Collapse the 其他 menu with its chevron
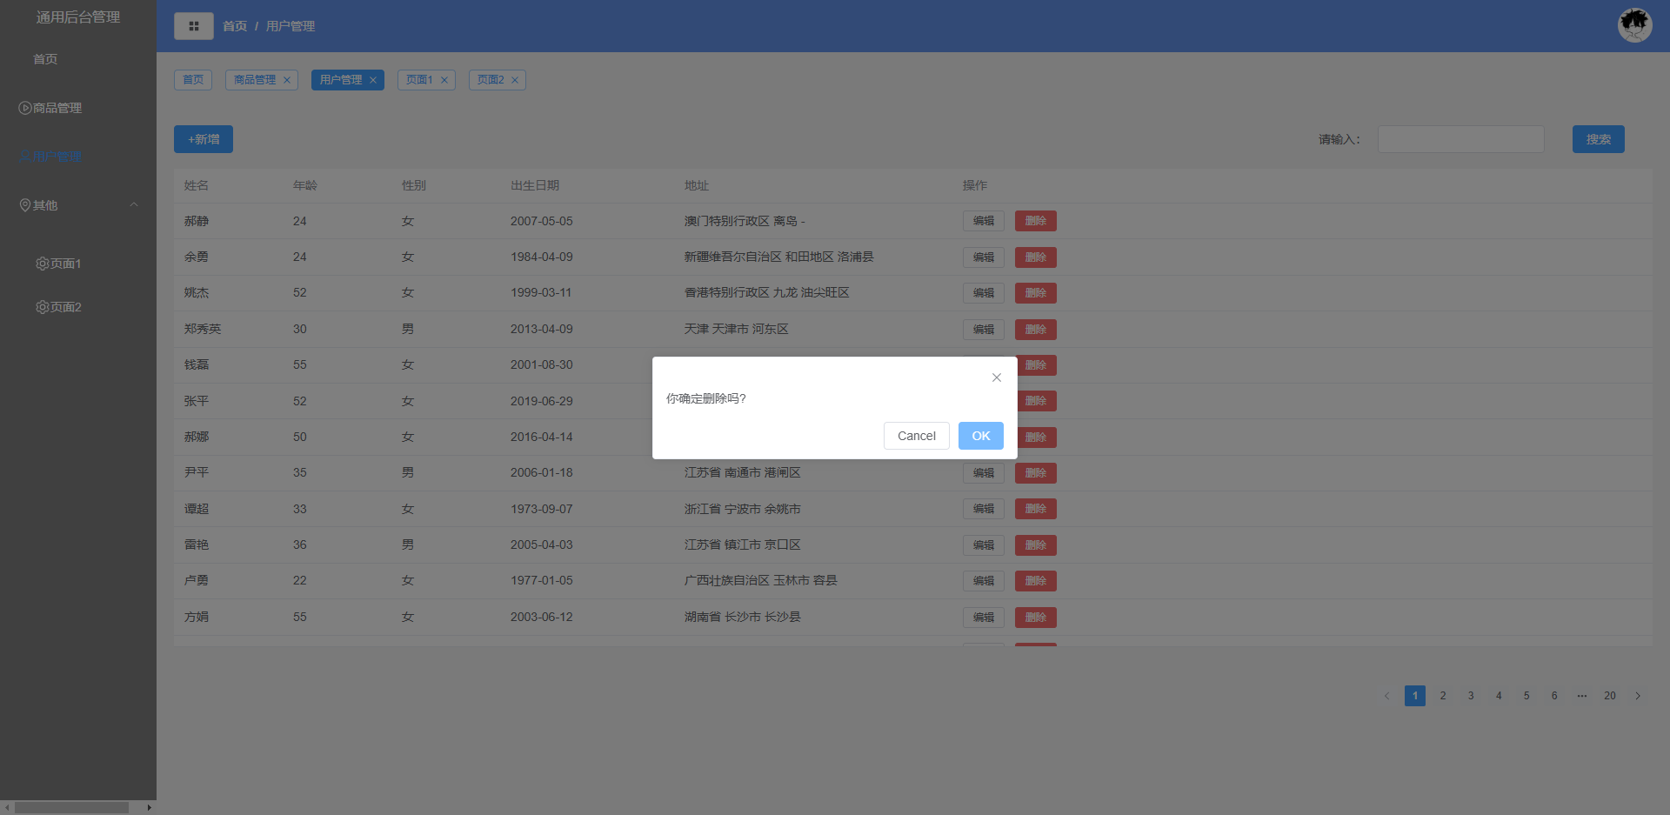 tap(133, 204)
